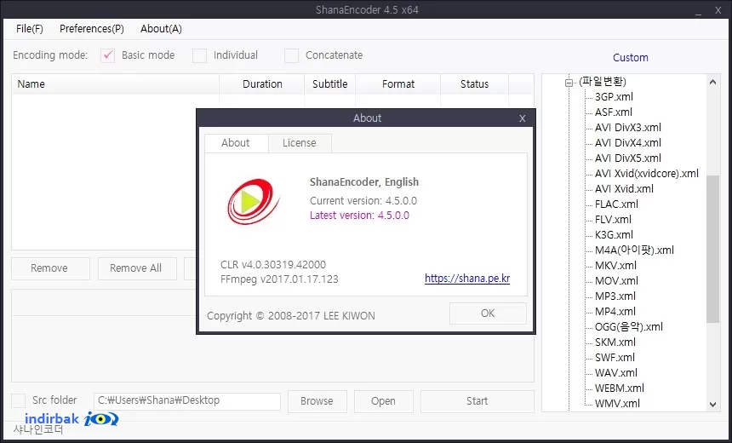The height and width of the screenshot is (443, 732).
Task: Click the Status column header
Action: (474, 84)
